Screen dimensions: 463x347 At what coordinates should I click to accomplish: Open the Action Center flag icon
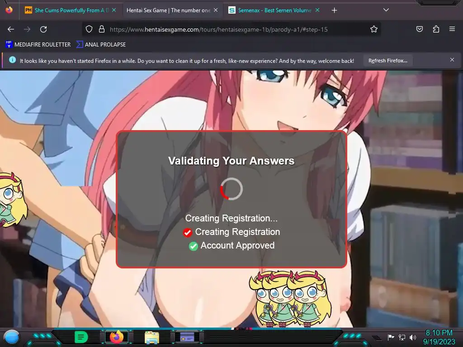391,337
